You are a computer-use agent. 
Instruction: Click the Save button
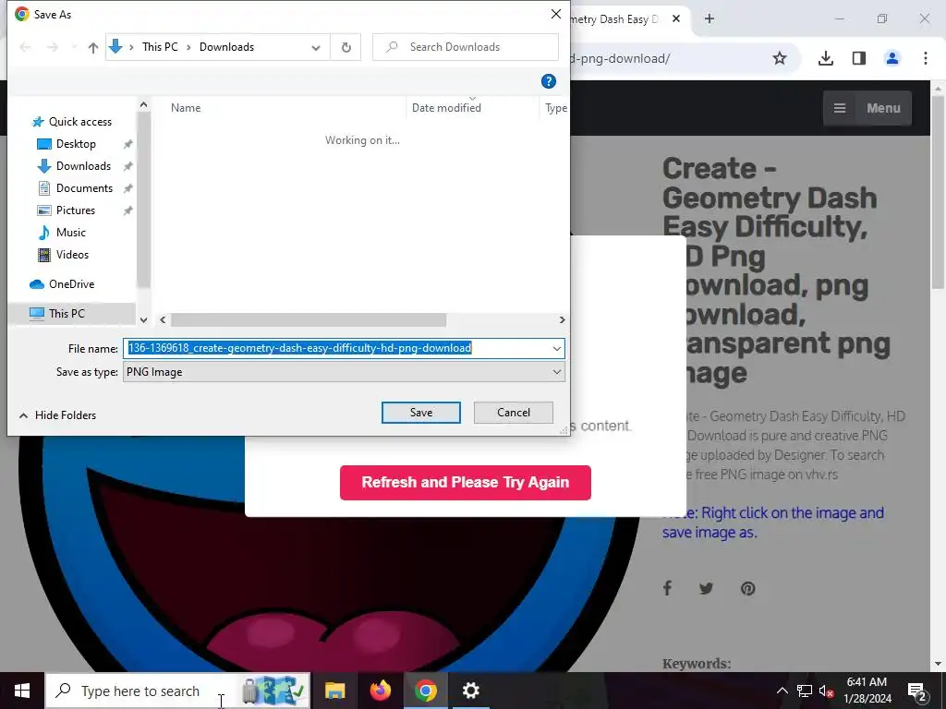pos(421,413)
